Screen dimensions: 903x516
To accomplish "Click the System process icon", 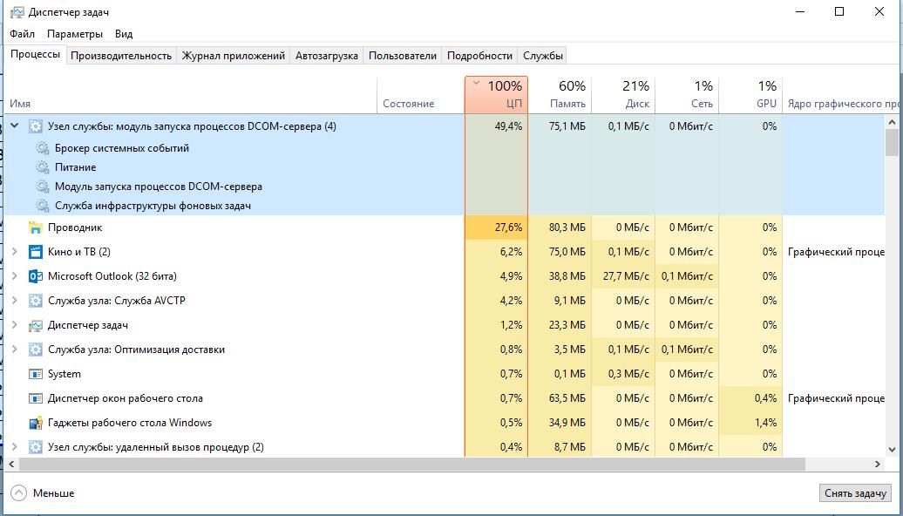I will [x=35, y=374].
